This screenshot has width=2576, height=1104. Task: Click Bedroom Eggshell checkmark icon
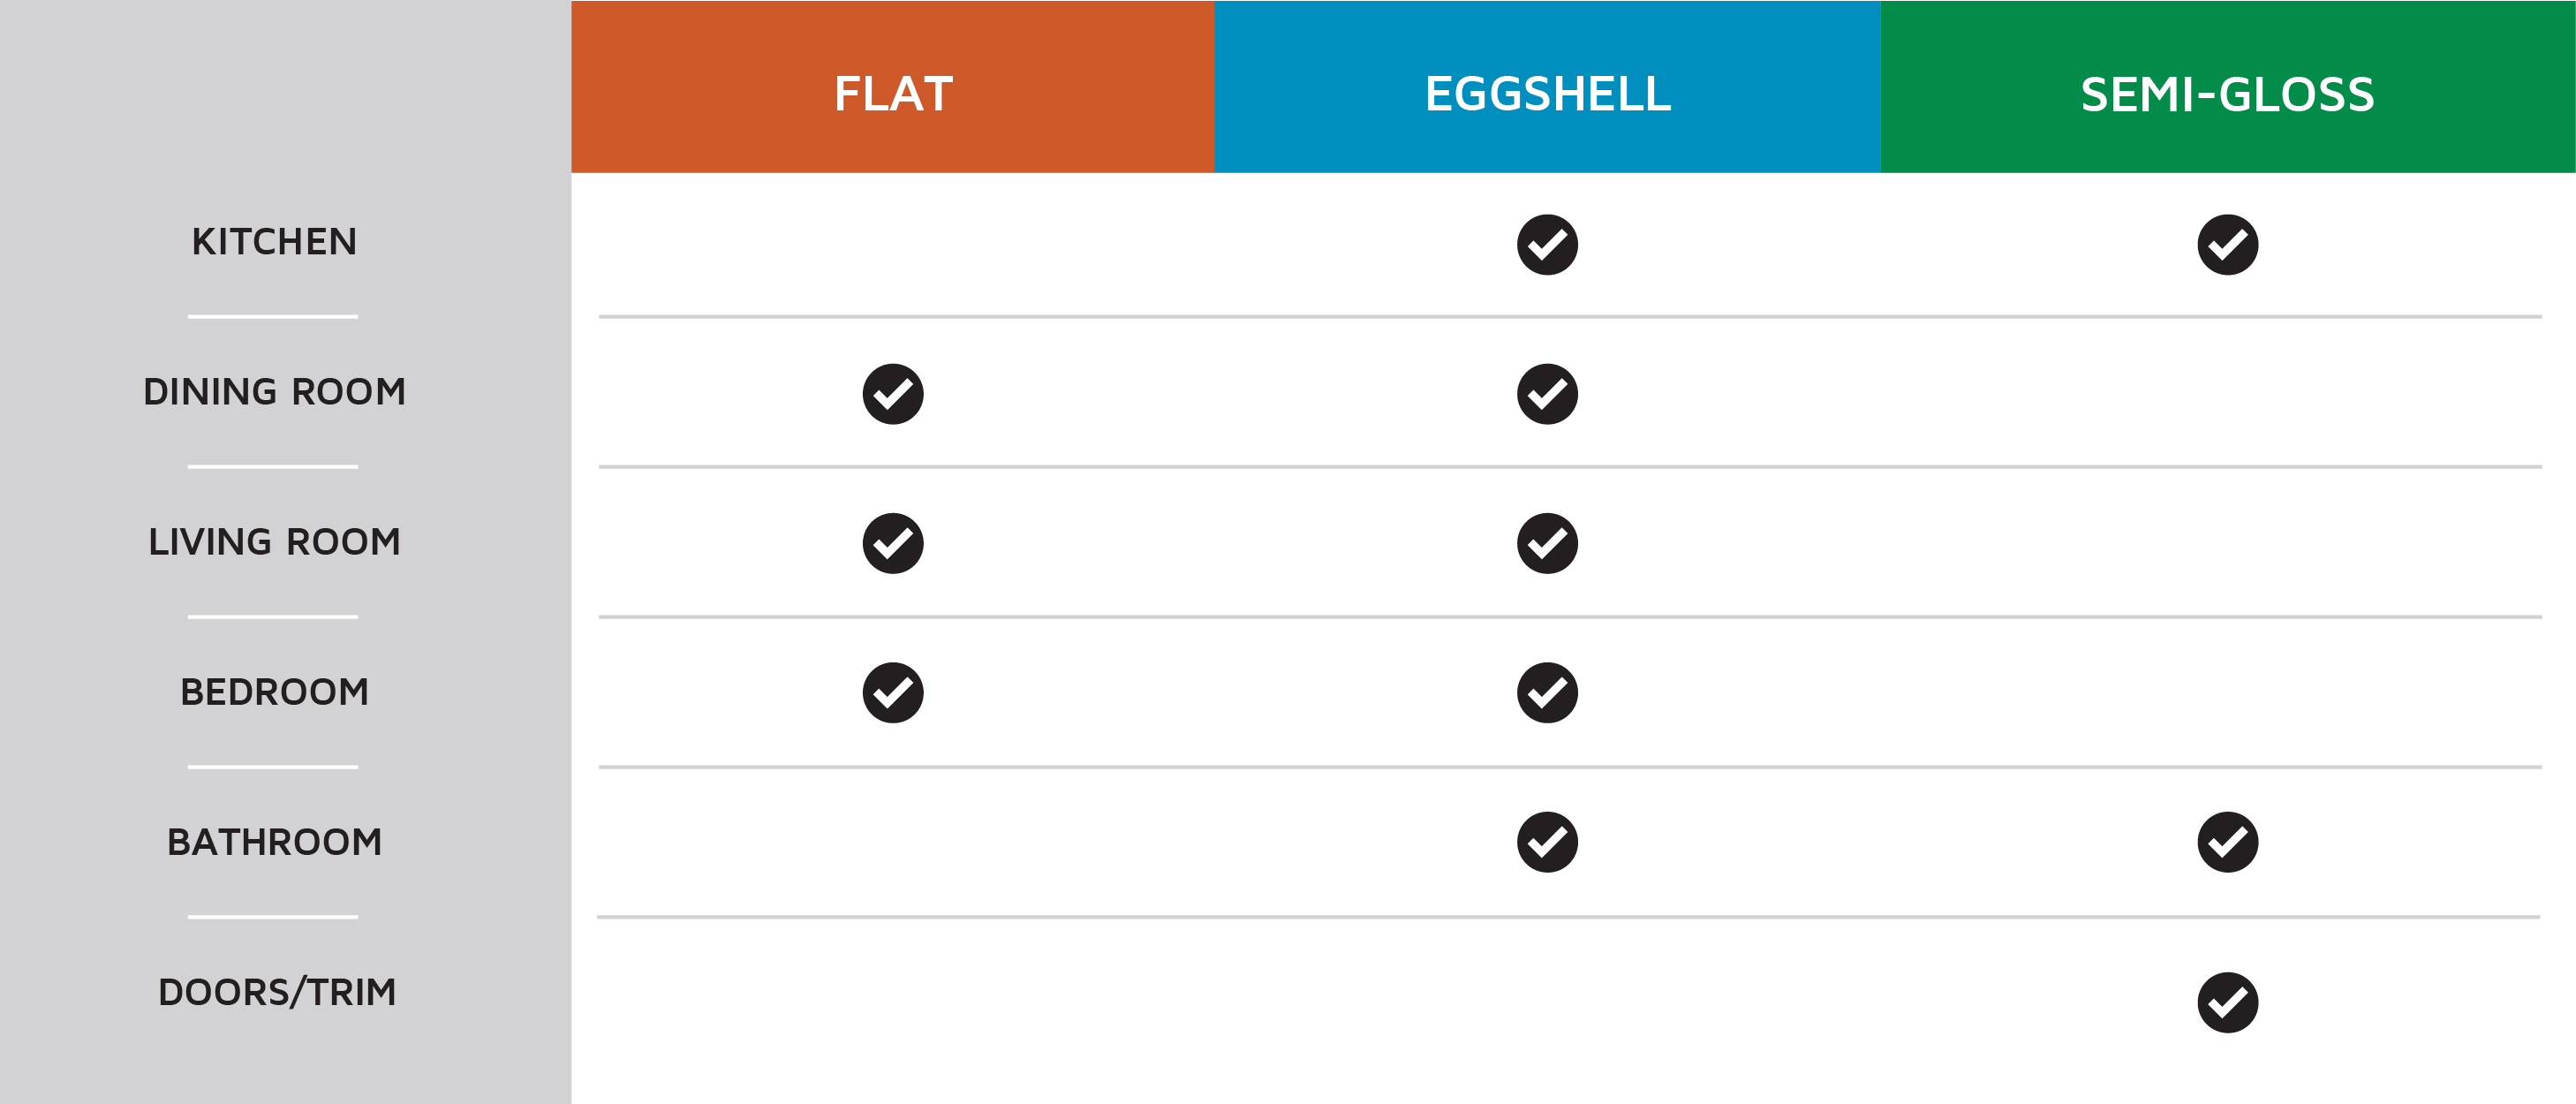click(x=1547, y=692)
